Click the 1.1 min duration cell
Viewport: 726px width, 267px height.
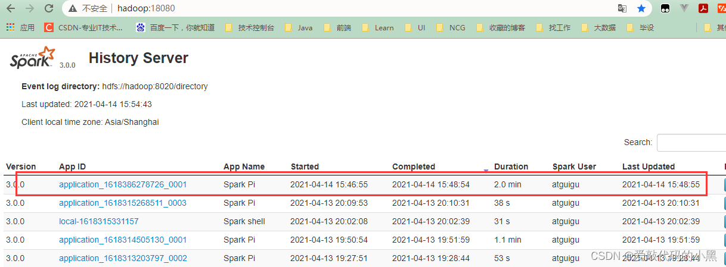[508, 240]
